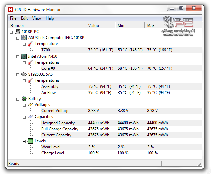Select the Current Voltage row
The height and width of the screenshot is (174, 211).
tap(121, 111)
